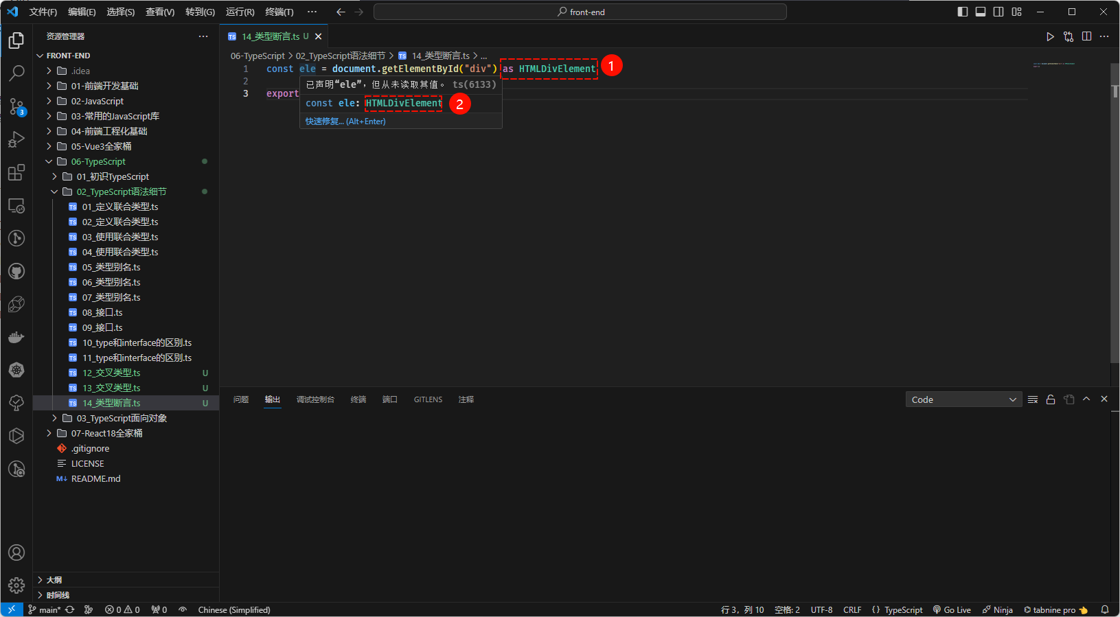
Task: Click Go Live in status bar
Action: pos(952,609)
